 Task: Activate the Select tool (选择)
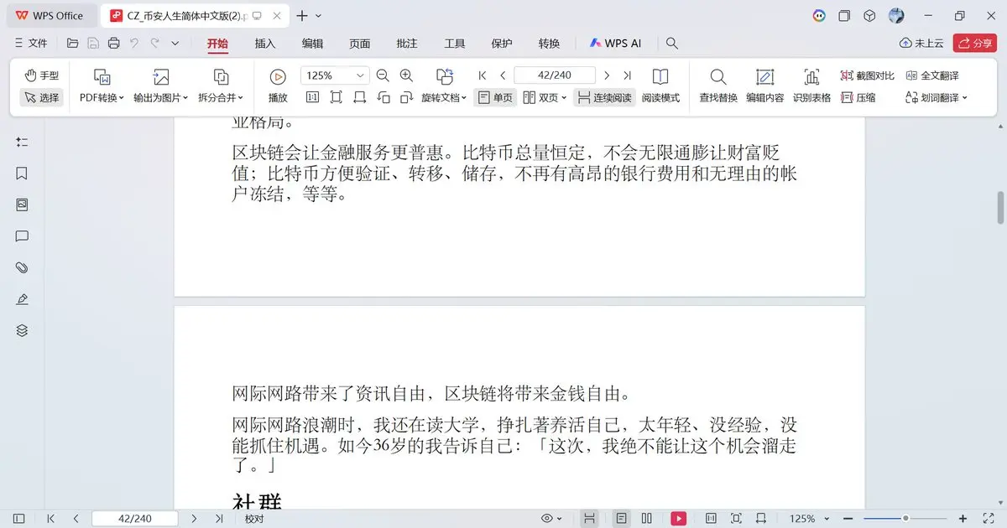[41, 97]
